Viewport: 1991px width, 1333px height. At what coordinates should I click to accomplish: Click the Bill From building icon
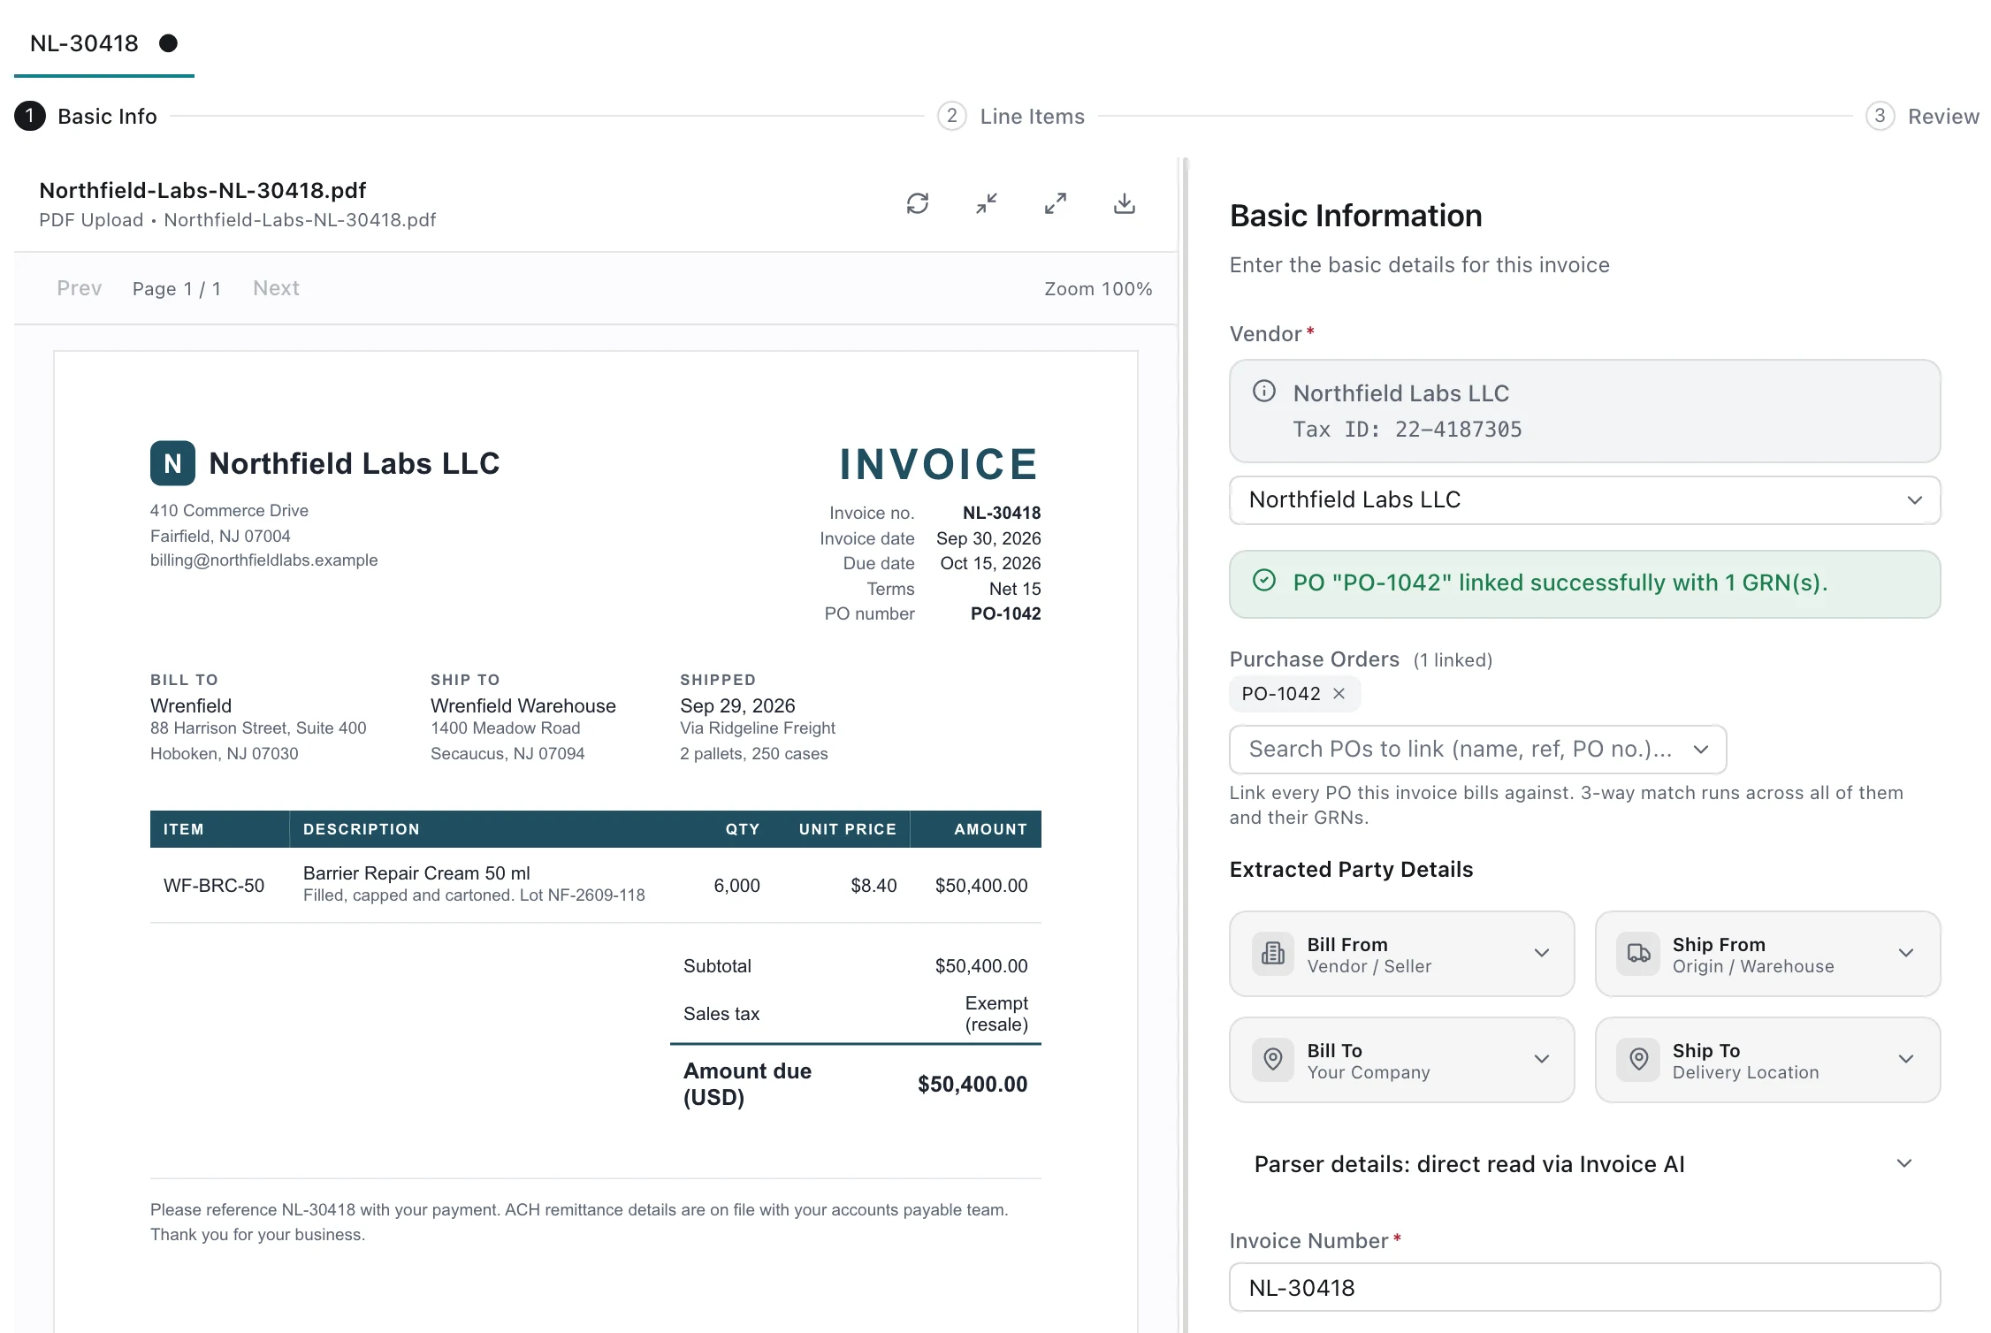tap(1273, 954)
